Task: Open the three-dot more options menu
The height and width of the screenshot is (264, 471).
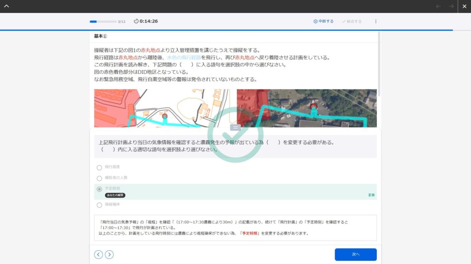Action: (375, 21)
